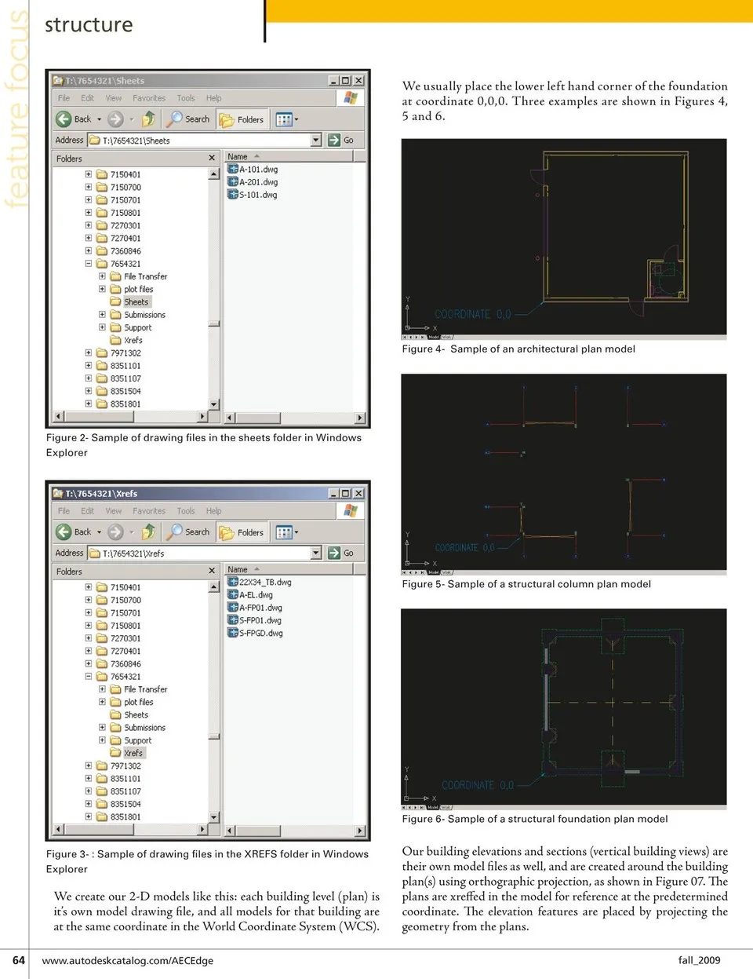Screen dimensions: 753x979
Task: Select highlighted Xrefs folder in the Xrefs window tree
Action: [x=133, y=754]
